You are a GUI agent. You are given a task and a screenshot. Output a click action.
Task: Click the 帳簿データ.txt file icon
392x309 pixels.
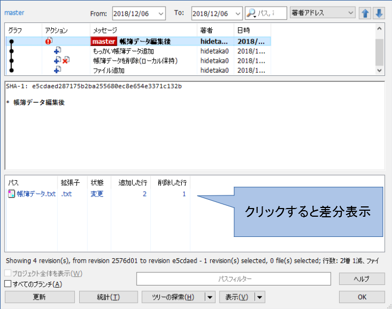coord(11,194)
